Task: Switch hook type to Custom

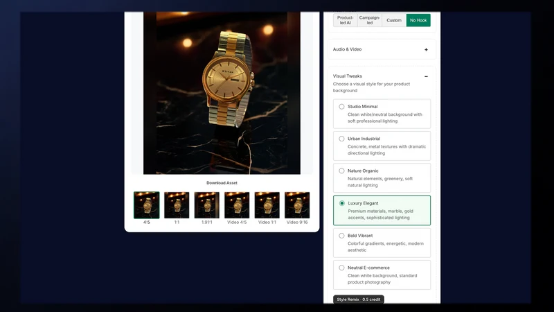Action: tap(394, 20)
